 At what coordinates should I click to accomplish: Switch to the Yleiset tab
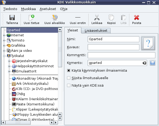(73, 30)
